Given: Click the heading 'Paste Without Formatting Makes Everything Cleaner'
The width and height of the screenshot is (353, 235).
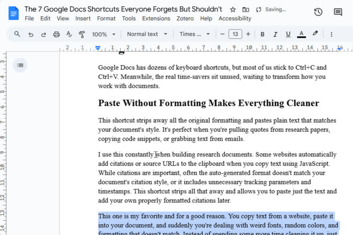Looking at the screenshot, I should pos(208,103).
